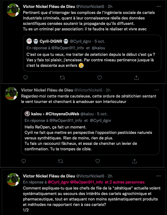This screenshot has height=215, width=167.
Task: Click Cyril-DGNR's small avatar in the quoted tweet
Action: point(29,41)
